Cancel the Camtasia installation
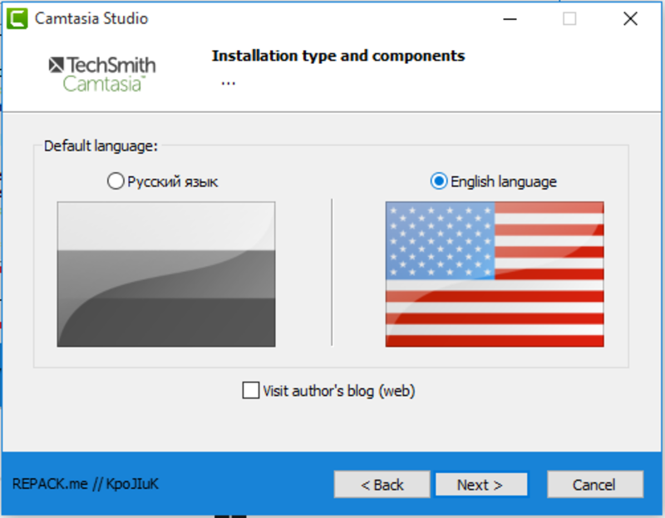Screen dimensions: 665x518 click(x=594, y=484)
